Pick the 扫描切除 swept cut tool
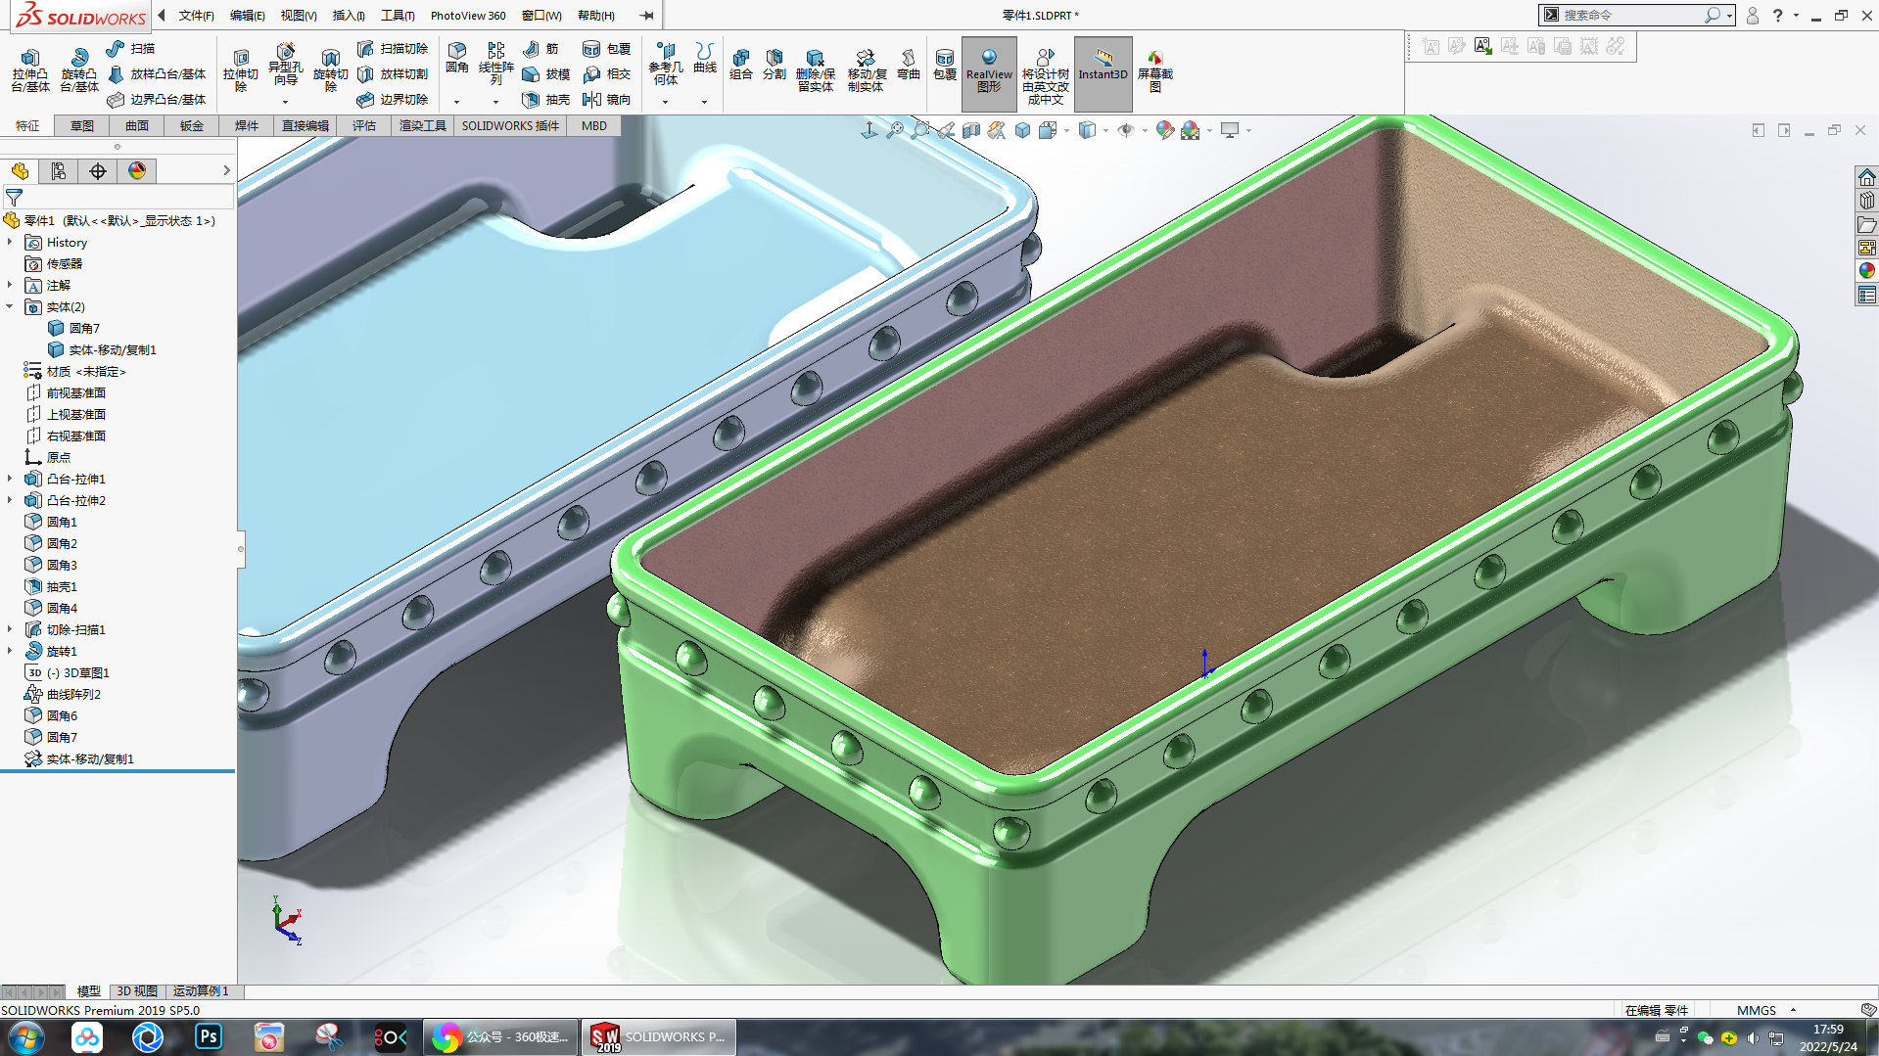 (393, 48)
